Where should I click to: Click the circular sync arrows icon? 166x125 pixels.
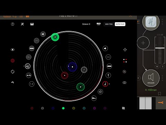coord(12,72)
